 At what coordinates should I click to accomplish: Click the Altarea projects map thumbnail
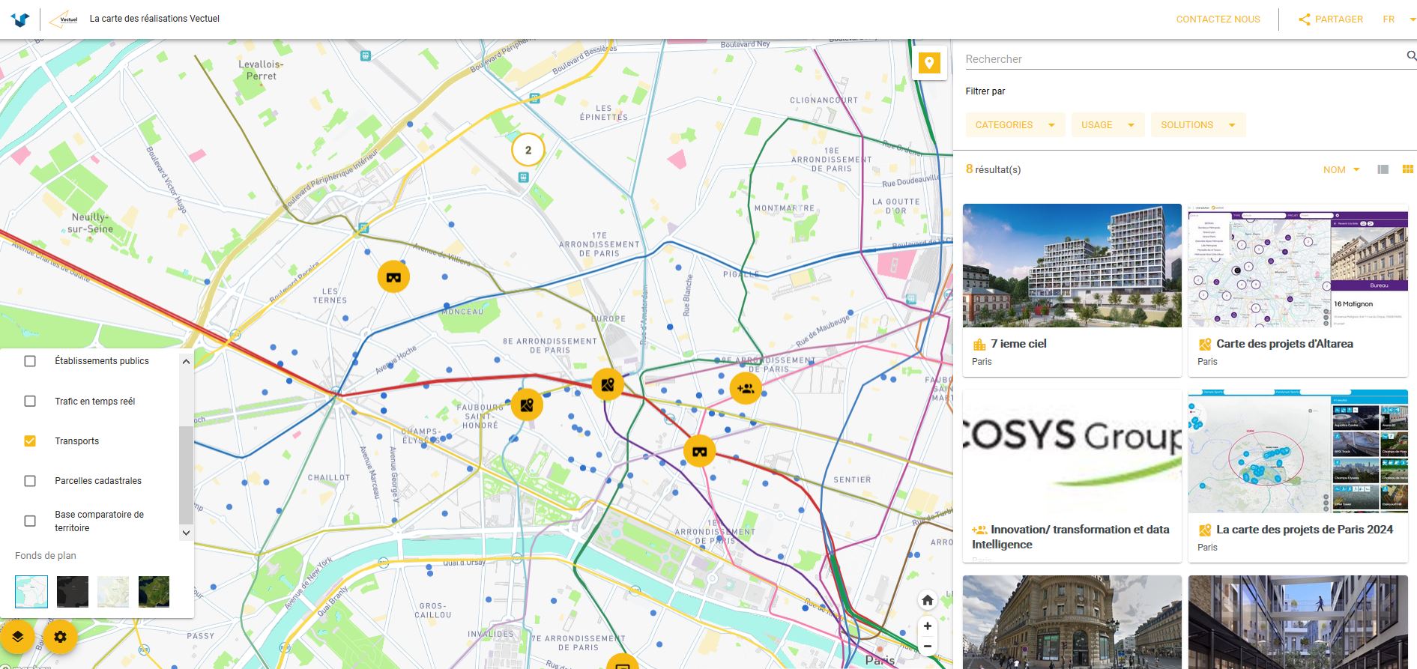(1298, 266)
